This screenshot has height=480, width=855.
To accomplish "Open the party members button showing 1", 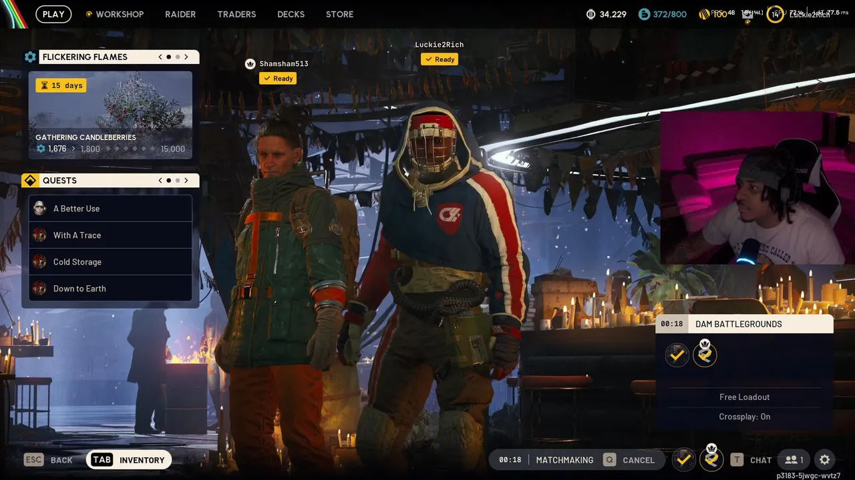I will (x=795, y=460).
